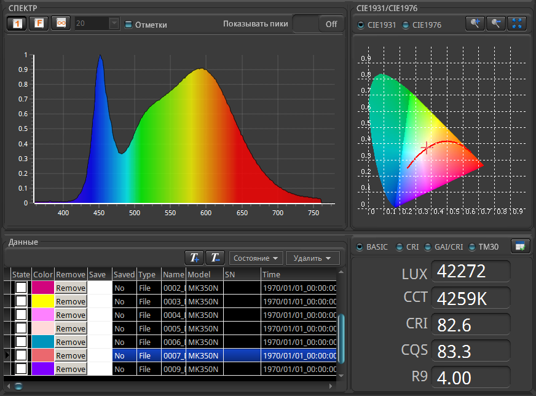536x396 pixels.
Task: Select the CIE1976 radio button
Action: 406,25
